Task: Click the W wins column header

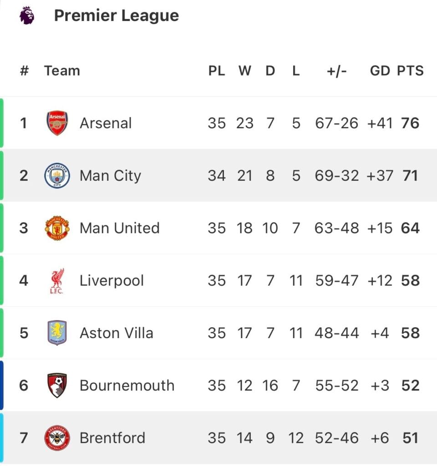Action: (x=245, y=71)
